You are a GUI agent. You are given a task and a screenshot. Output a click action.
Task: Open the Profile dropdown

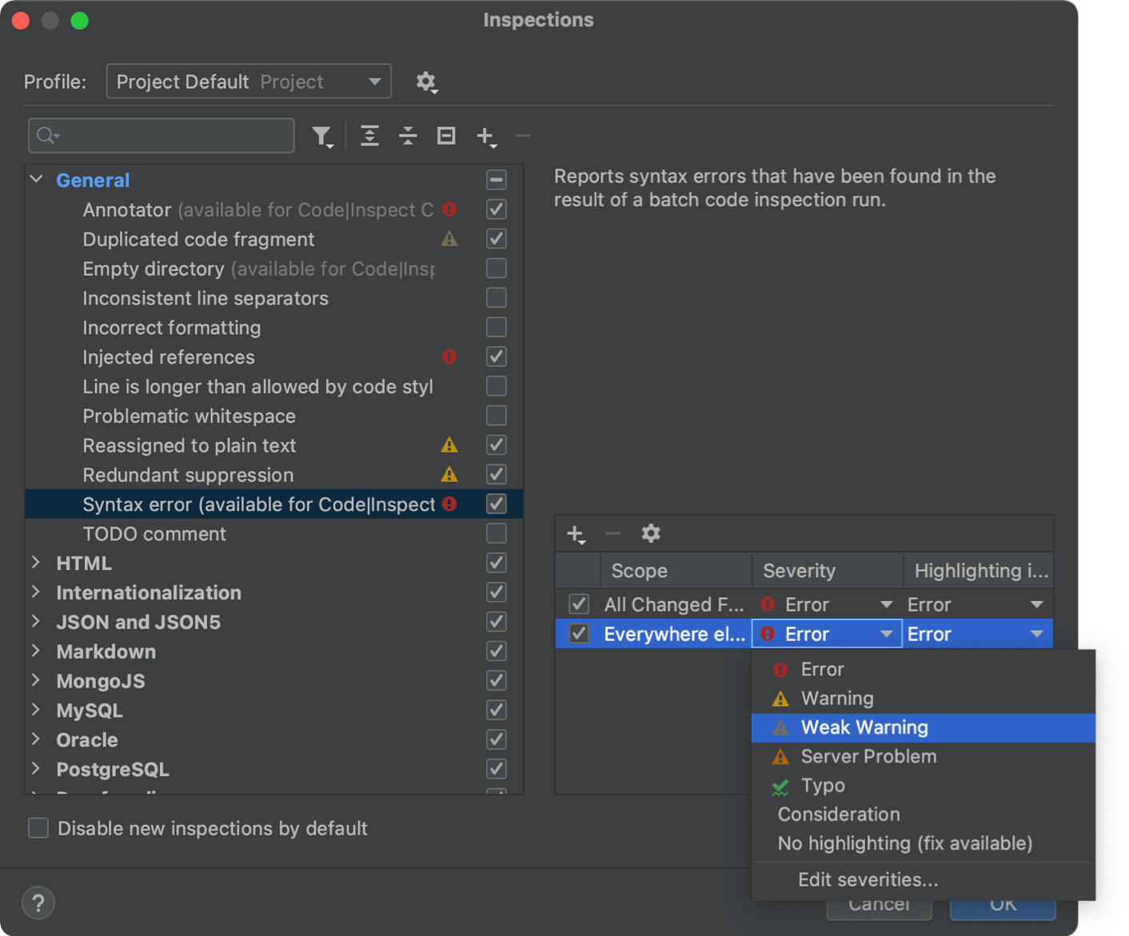coord(373,81)
